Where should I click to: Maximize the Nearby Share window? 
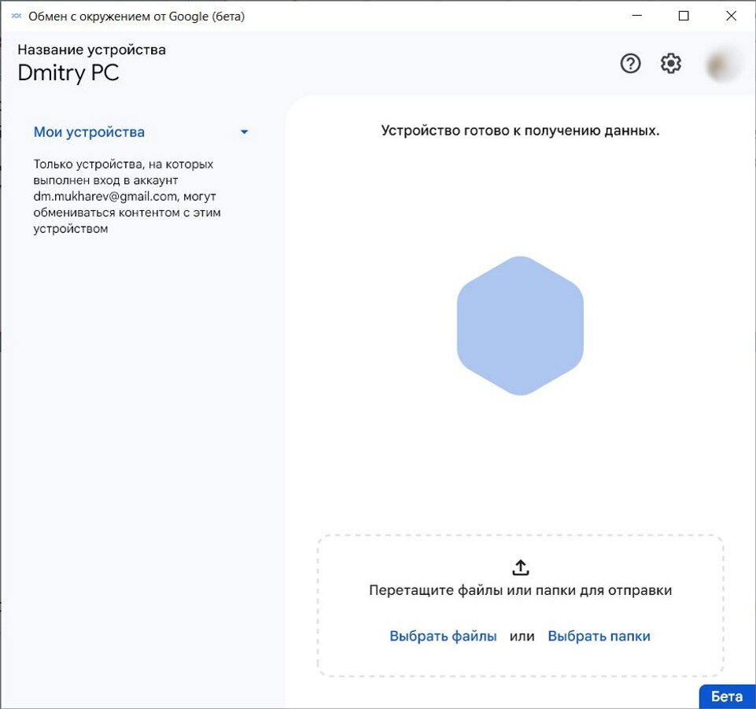click(683, 16)
